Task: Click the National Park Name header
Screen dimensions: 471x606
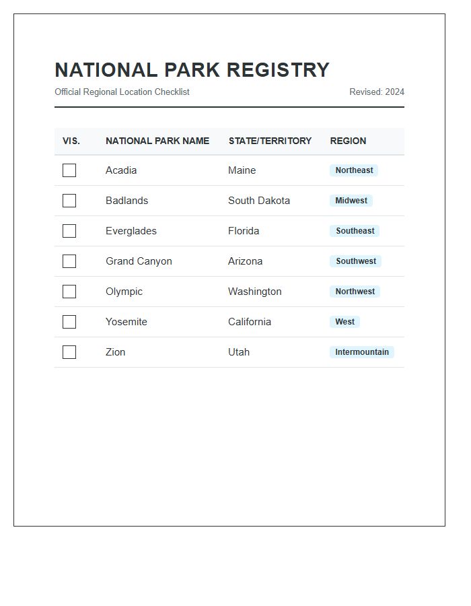Action: 157,141
